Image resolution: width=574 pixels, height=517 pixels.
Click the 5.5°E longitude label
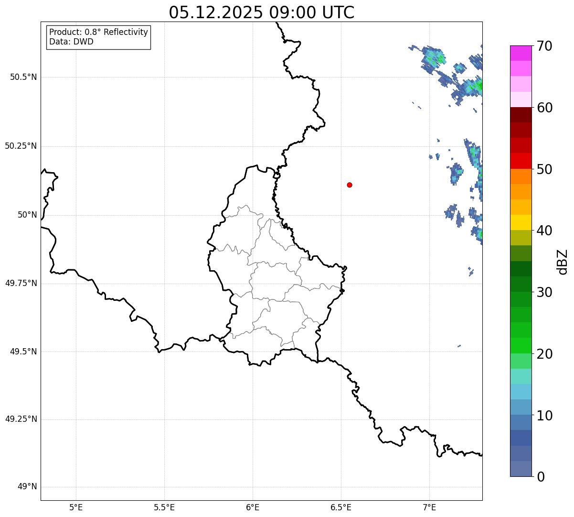pyautogui.click(x=164, y=507)
